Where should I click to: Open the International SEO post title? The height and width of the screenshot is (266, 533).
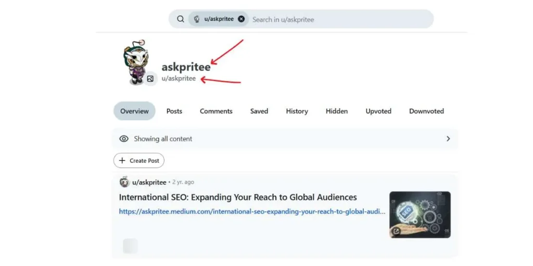(x=238, y=197)
